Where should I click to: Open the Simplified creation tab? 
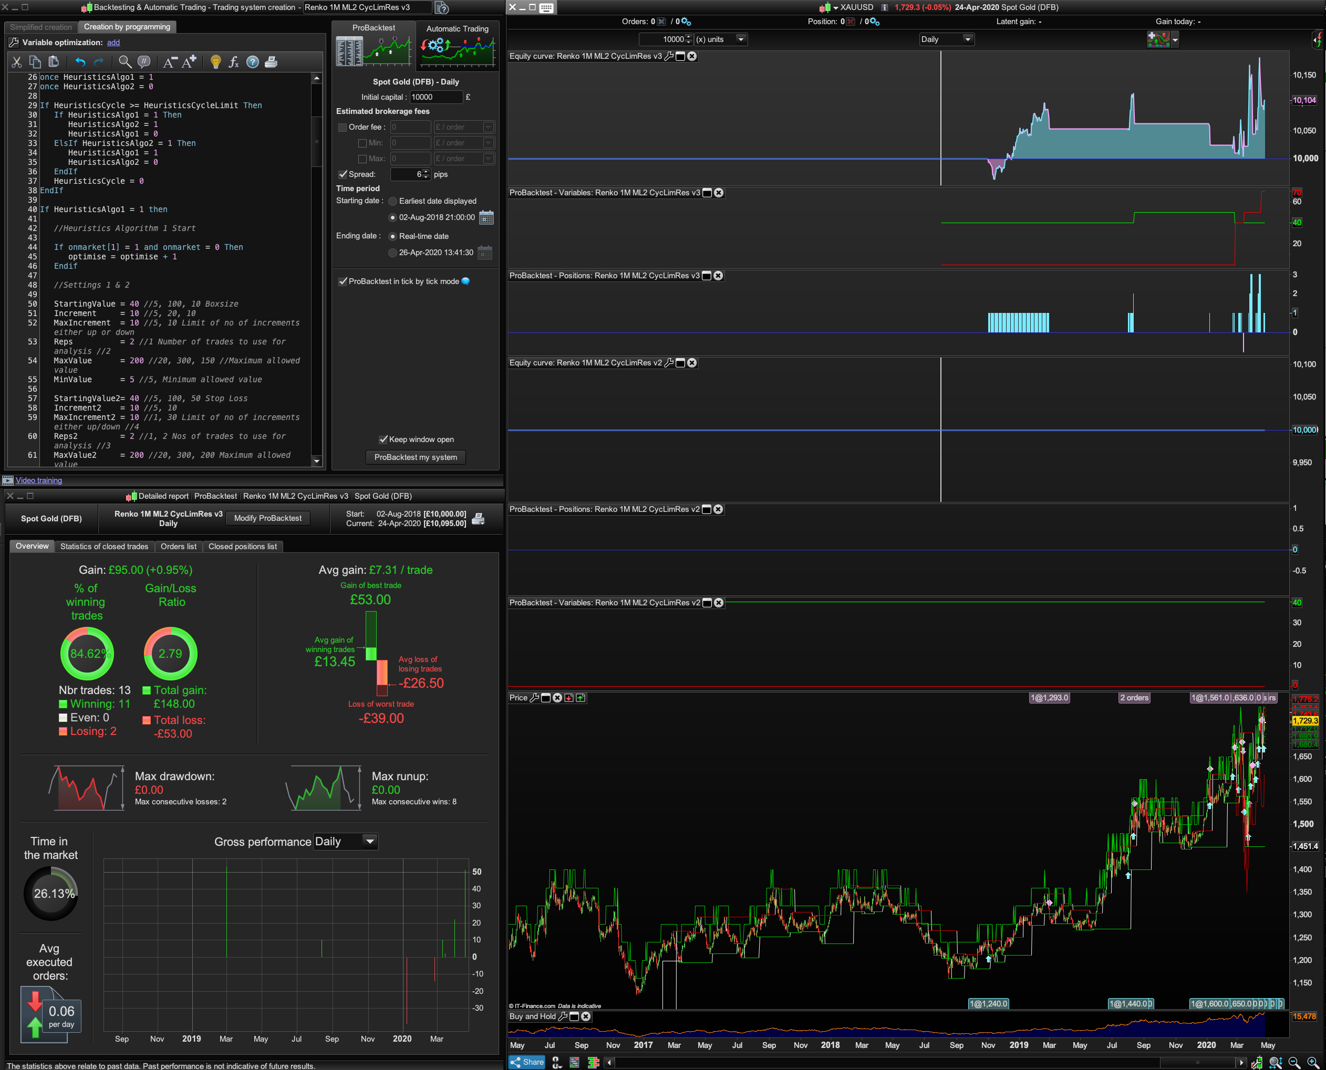pyautogui.click(x=40, y=27)
